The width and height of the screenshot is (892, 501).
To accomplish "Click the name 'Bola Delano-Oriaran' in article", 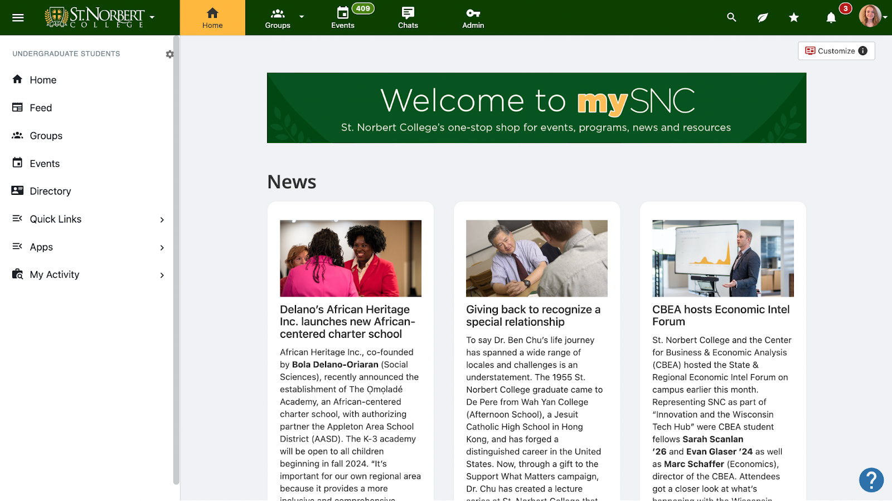I will [335, 365].
